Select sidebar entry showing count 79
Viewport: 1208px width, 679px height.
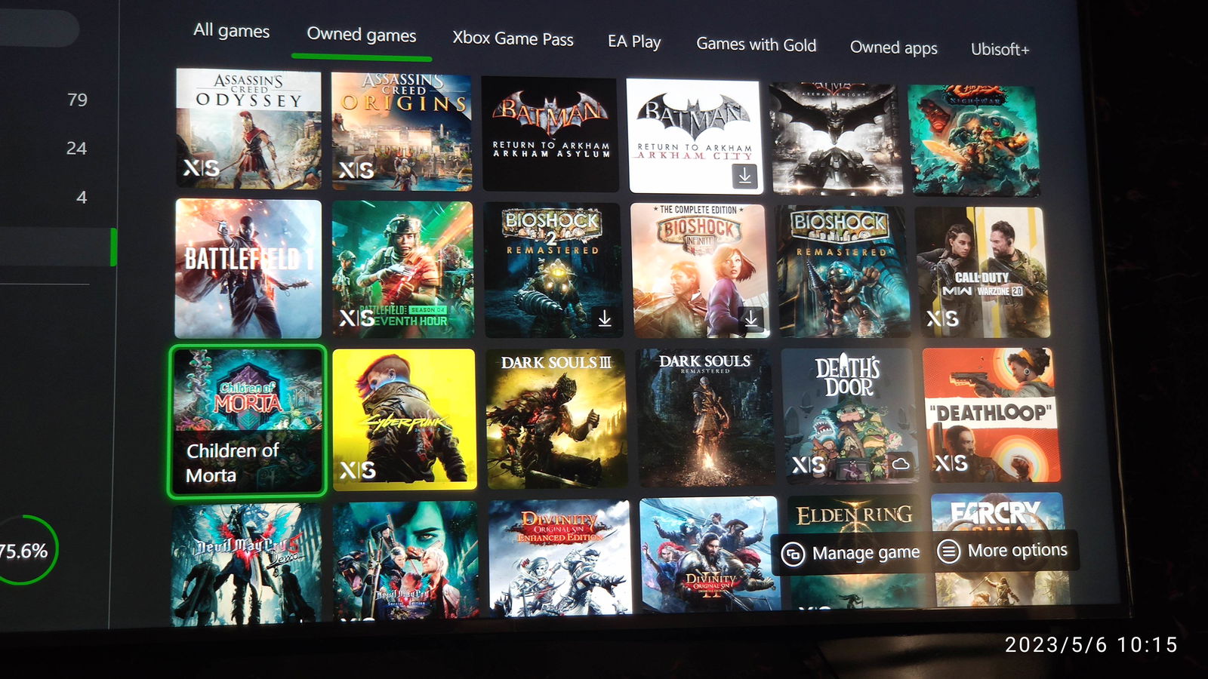coord(77,100)
